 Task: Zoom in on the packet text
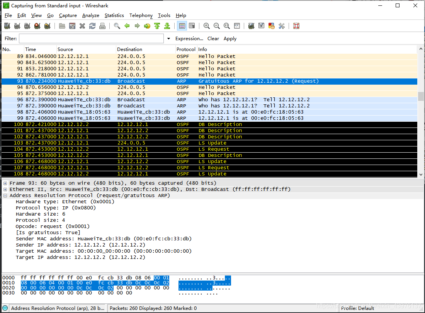point(207,26)
